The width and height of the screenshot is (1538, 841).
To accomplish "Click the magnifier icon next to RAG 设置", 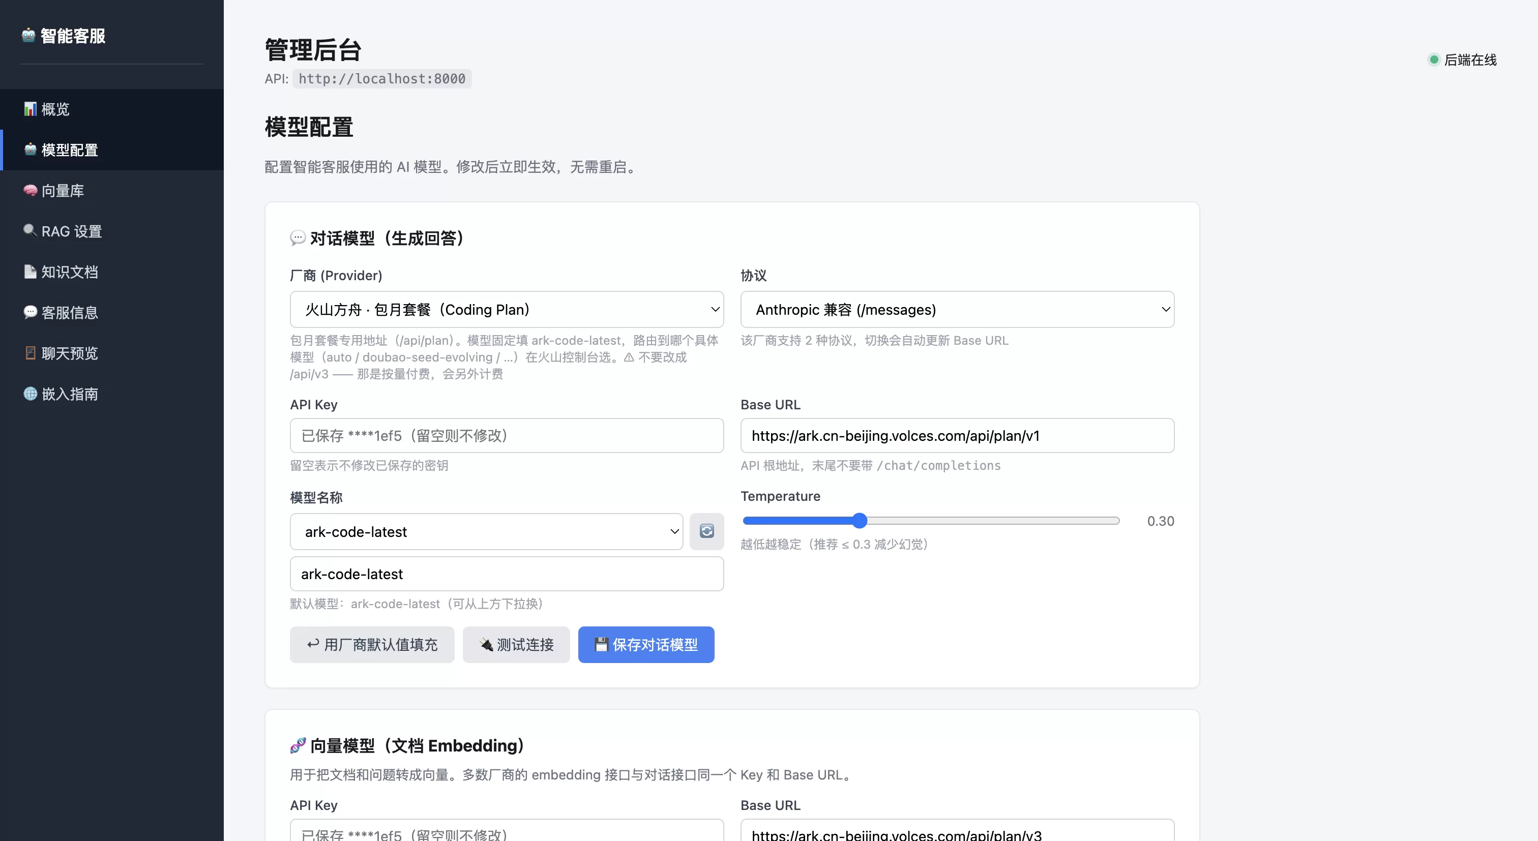I will pos(30,231).
